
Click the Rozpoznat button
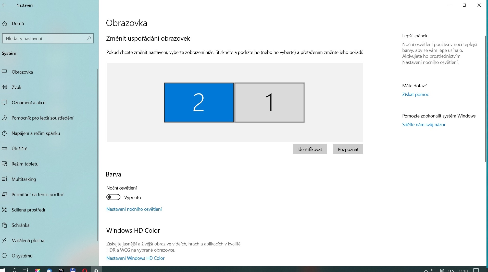pyautogui.click(x=348, y=149)
